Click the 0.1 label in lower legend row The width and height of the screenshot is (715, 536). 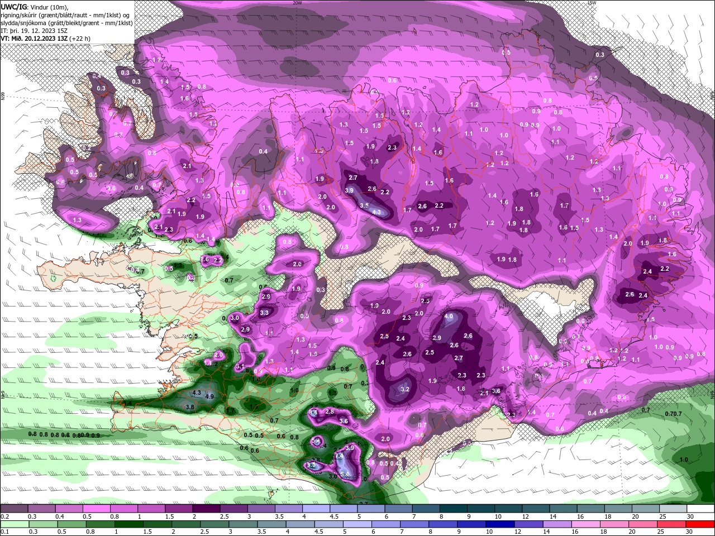tap(4, 532)
